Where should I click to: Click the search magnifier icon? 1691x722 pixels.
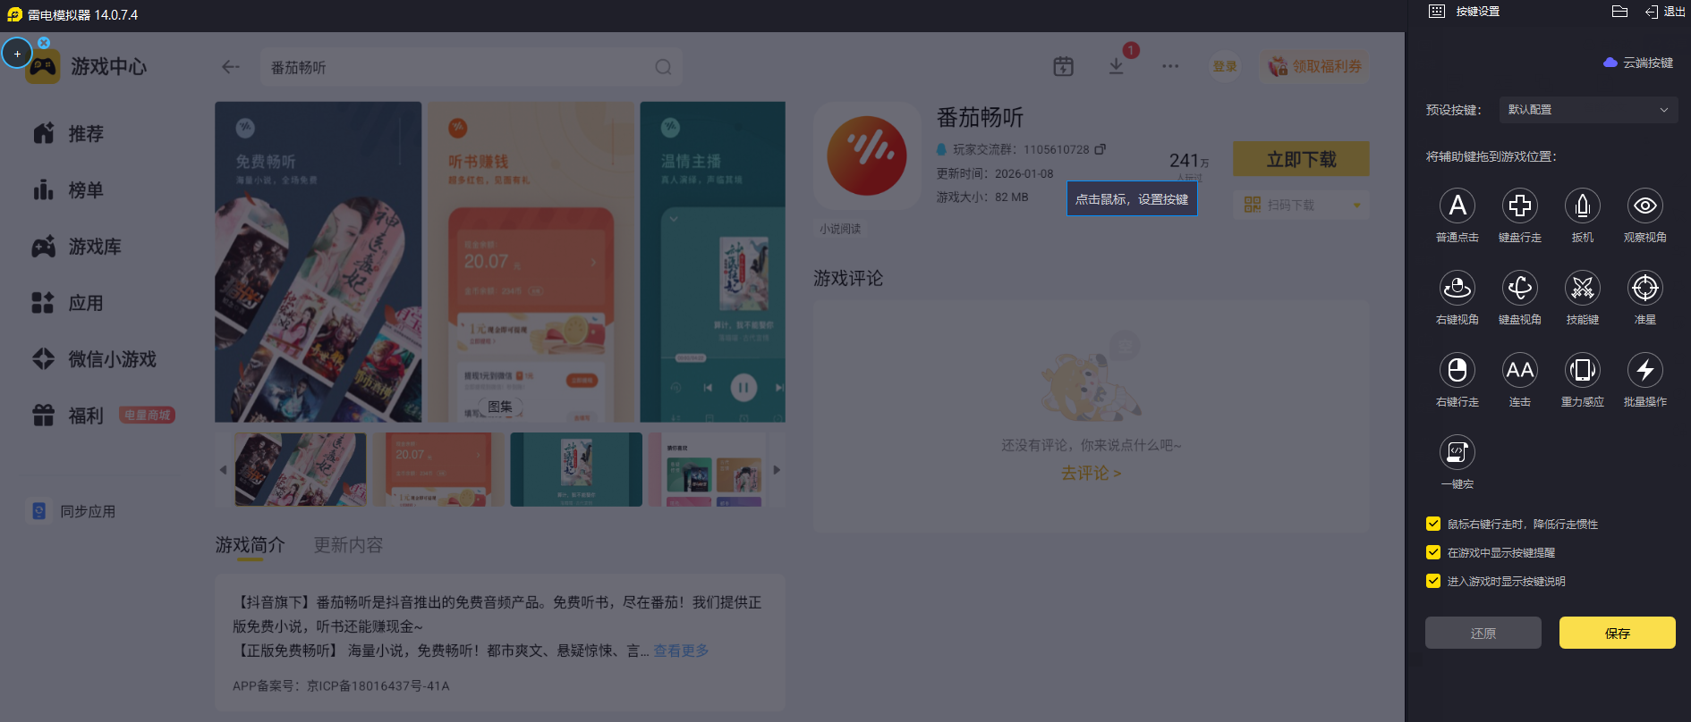coord(663,67)
